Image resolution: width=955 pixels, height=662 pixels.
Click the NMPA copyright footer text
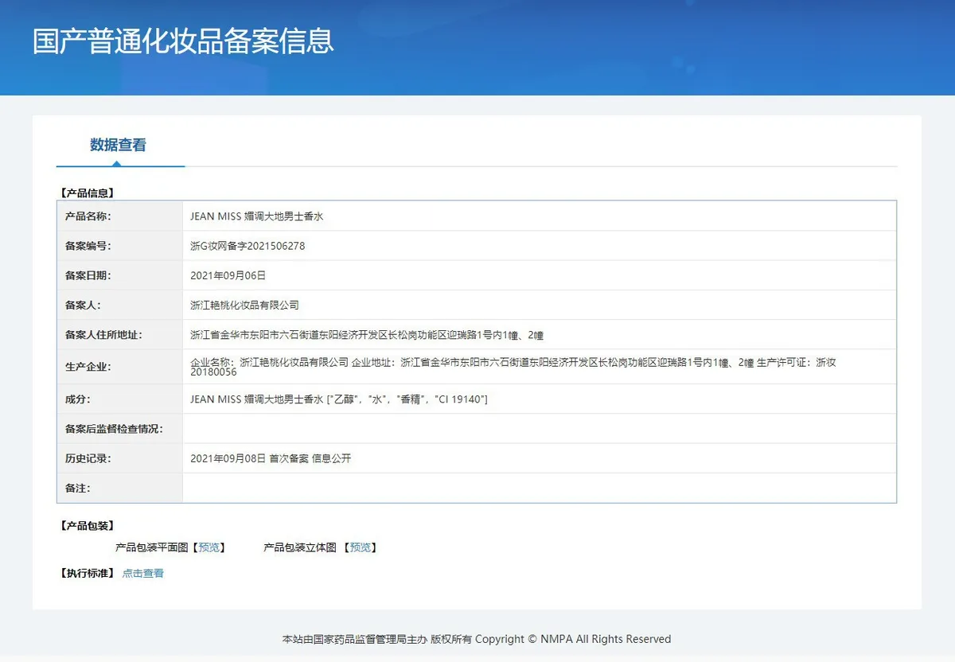477,639
